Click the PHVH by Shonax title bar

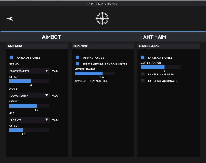tap(103, 4)
